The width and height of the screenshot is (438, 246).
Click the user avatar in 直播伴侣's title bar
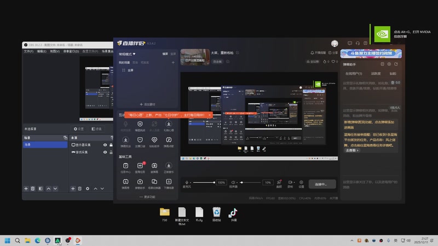tap(335, 43)
